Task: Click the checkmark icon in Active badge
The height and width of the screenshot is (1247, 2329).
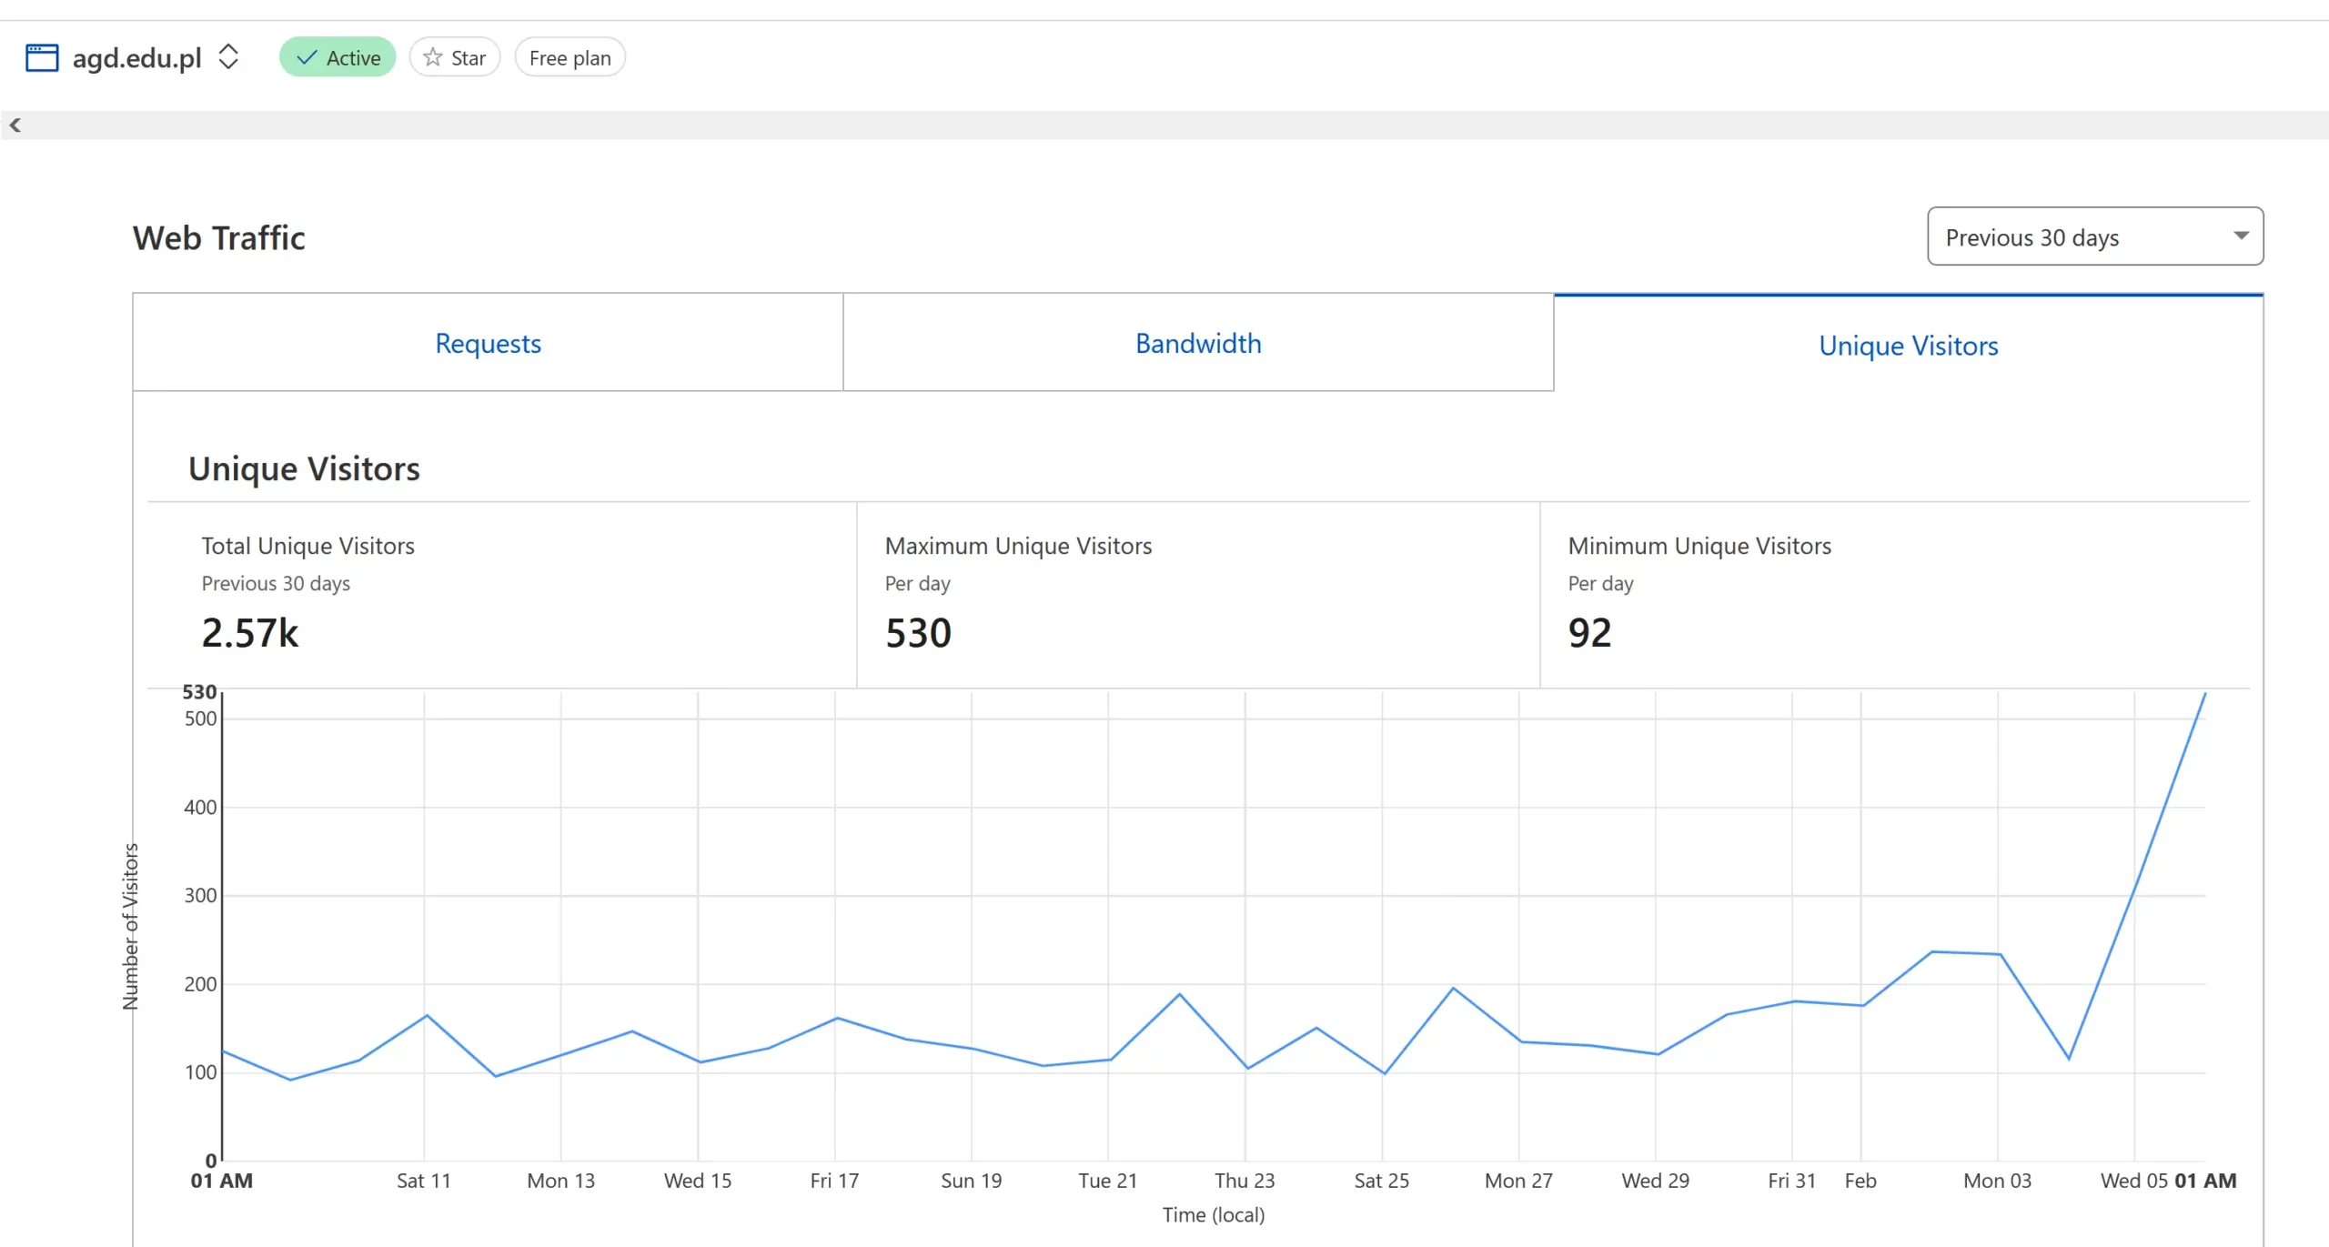Action: pyautogui.click(x=307, y=58)
